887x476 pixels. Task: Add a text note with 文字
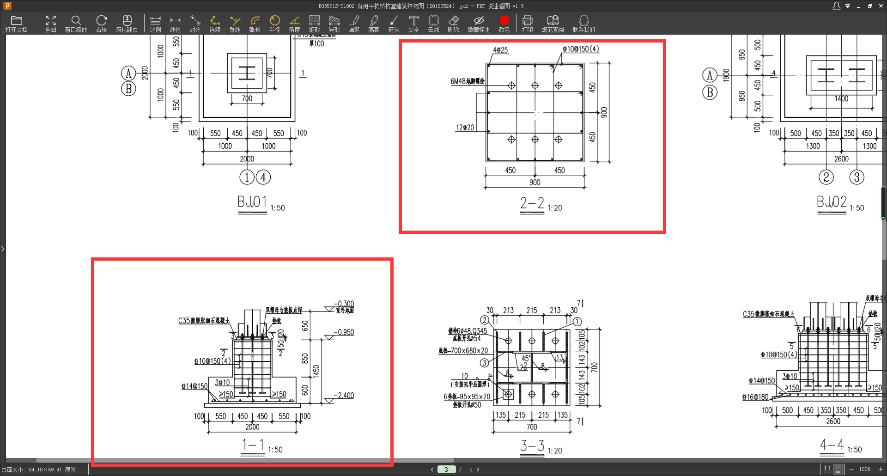click(413, 24)
